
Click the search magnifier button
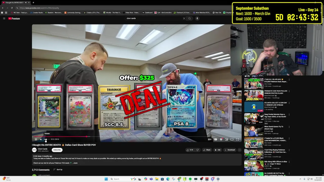(189, 18)
